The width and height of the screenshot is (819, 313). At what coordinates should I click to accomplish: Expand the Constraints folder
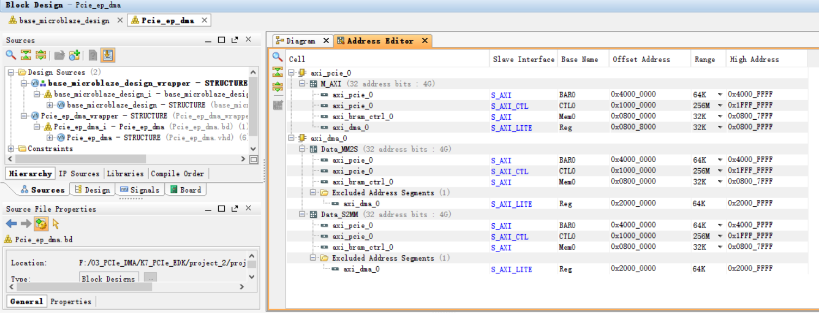pyautogui.click(x=11, y=149)
